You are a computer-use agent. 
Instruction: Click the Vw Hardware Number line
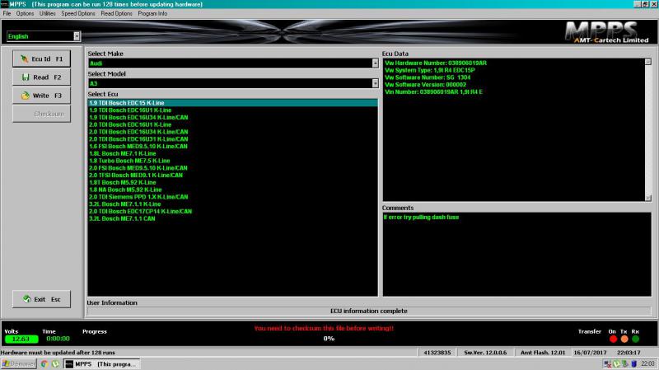tap(436, 63)
